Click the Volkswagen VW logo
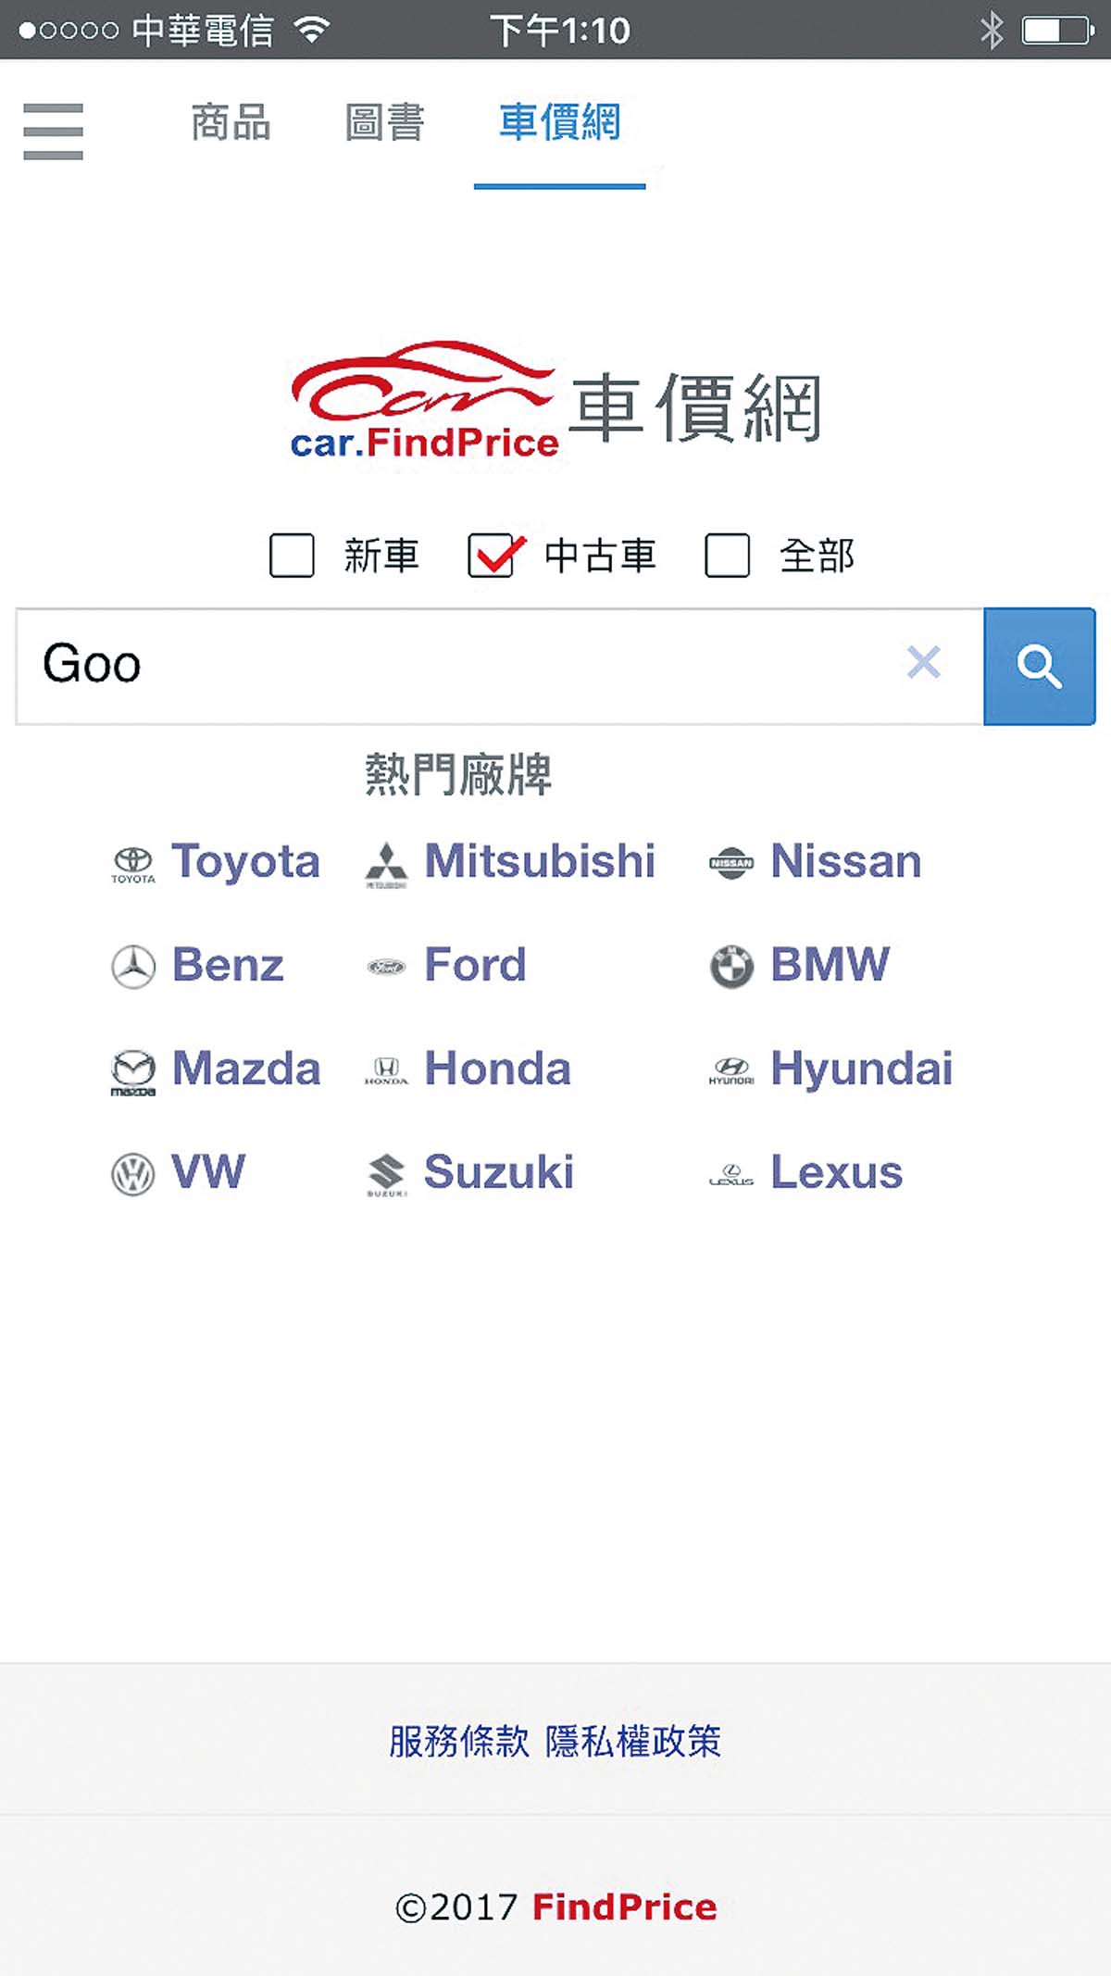The width and height of the screenshot is (1111, 1976). pyautogui.click(x=133, y=1174)
